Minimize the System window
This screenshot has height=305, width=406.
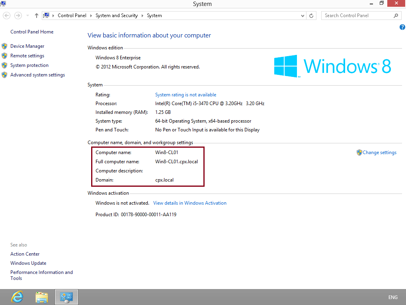coord(371,4)
